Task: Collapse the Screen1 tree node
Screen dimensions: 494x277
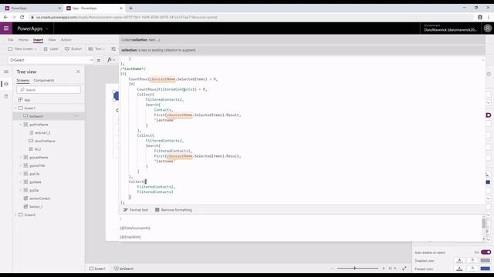Action: pos(15,108)
